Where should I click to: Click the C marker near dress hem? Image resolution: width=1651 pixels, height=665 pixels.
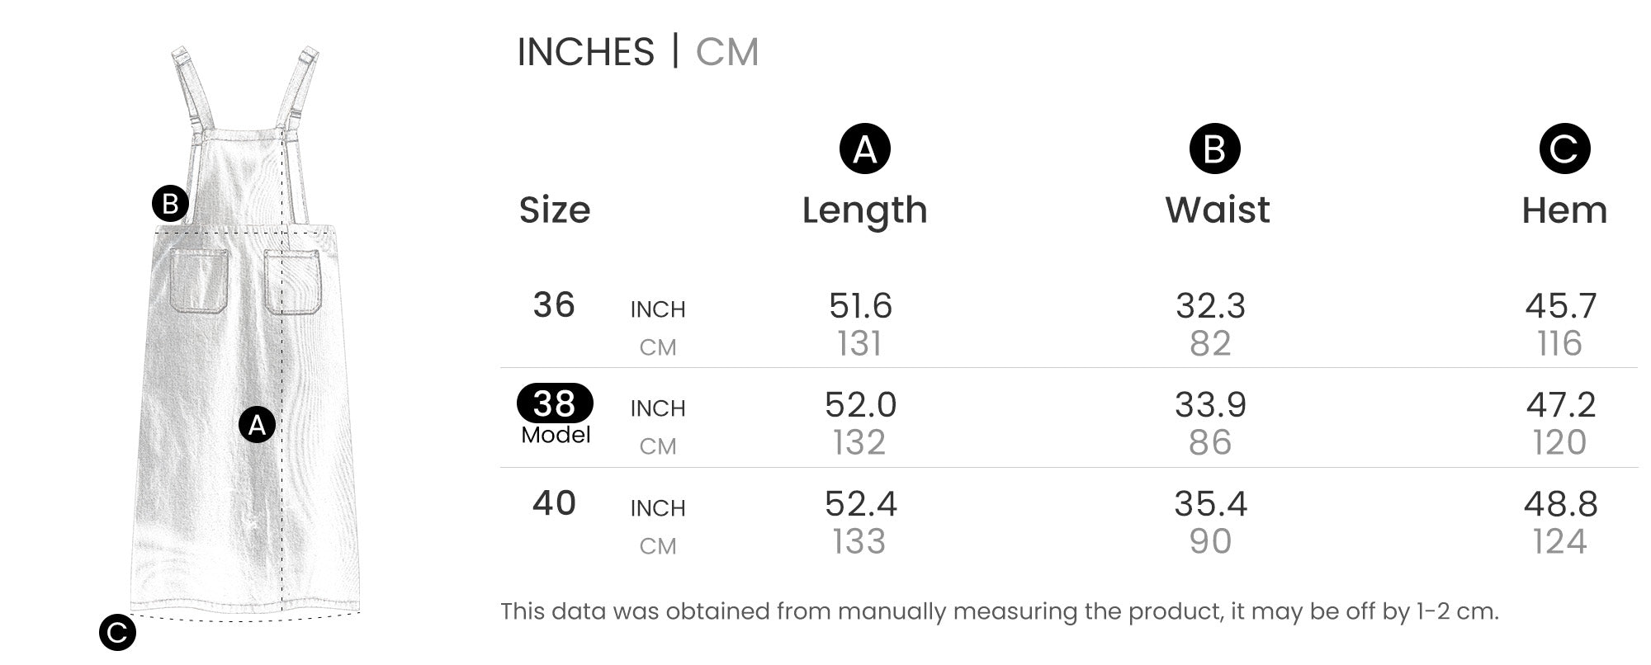(117, 633)
